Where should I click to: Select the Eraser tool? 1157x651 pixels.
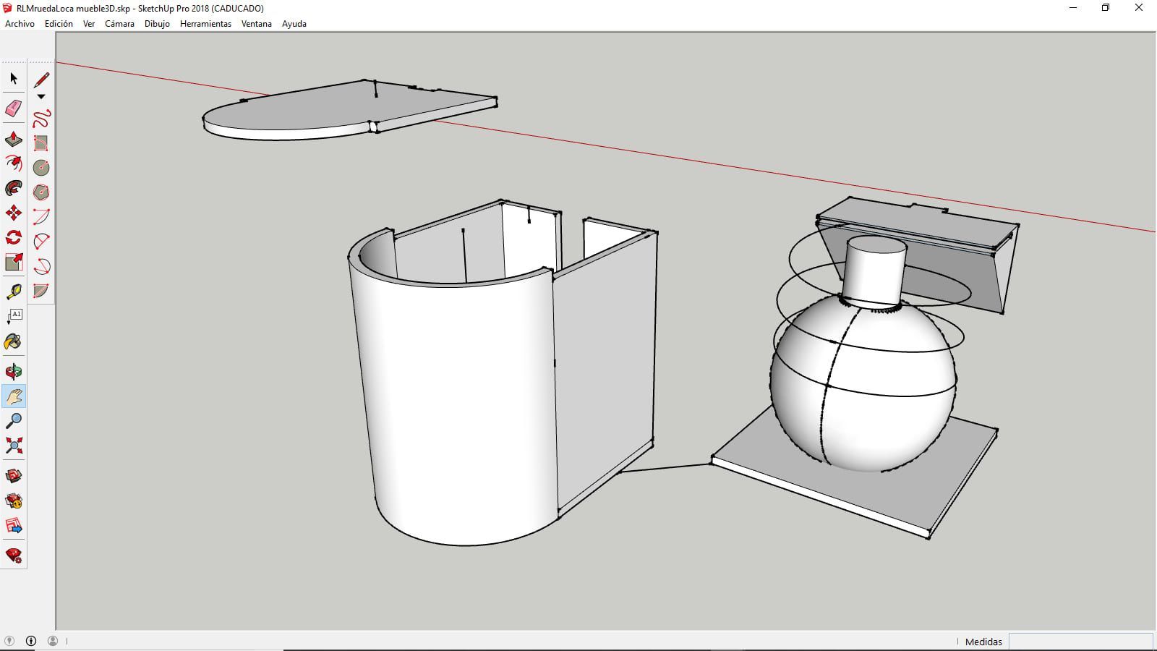[x=14, y=109]
